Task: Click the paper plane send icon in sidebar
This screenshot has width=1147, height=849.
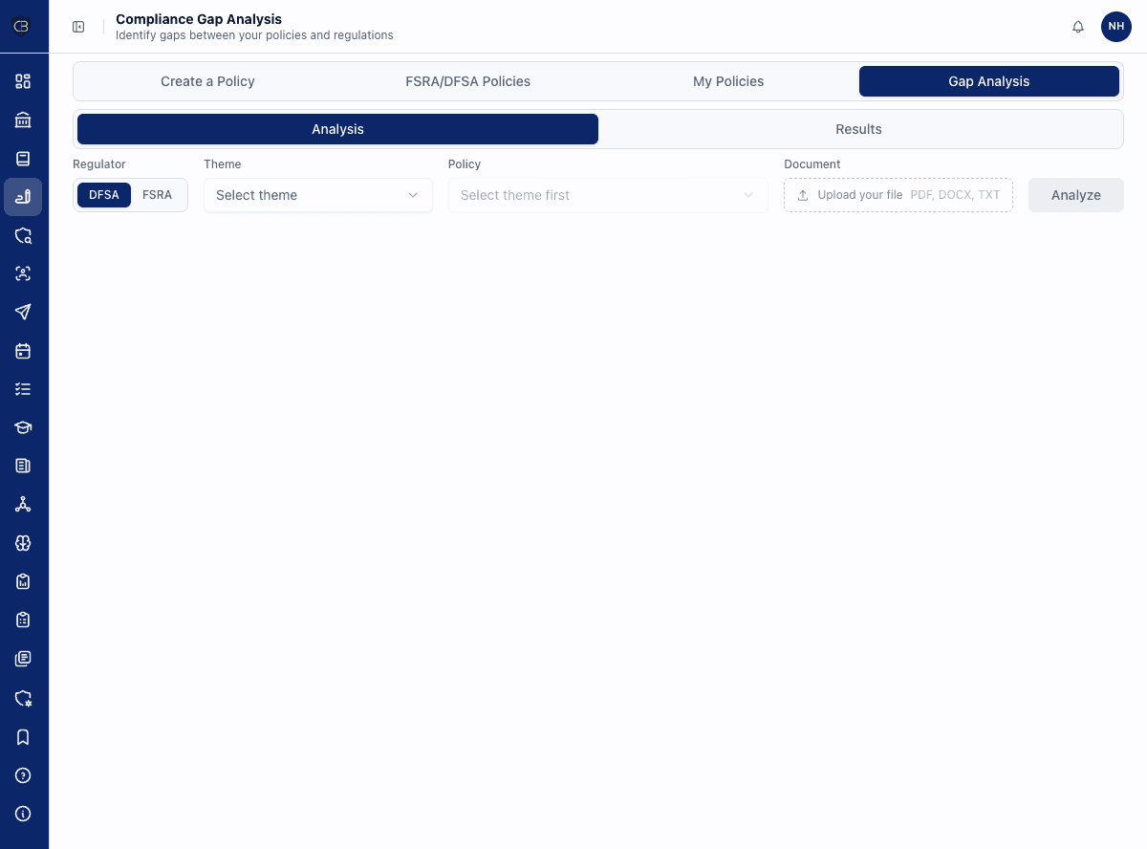Action: [x=23, y=312]
